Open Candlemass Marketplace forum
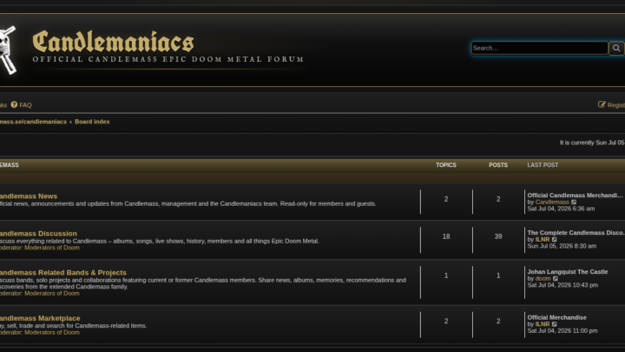 coord(40,318)
